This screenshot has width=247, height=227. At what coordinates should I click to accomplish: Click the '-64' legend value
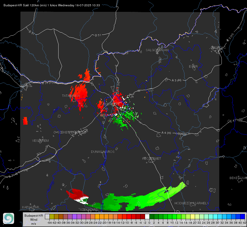pos(49,223)
